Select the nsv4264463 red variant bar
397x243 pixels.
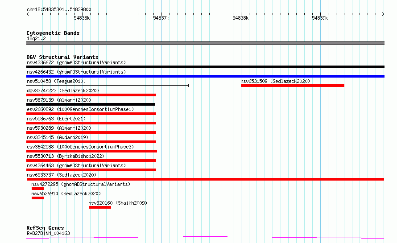[91, 170]
